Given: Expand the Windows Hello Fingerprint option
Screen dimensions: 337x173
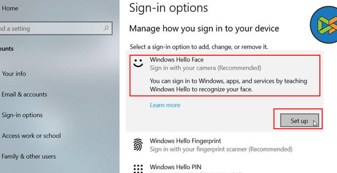Looking at the screenshot, I should point(185,141).
